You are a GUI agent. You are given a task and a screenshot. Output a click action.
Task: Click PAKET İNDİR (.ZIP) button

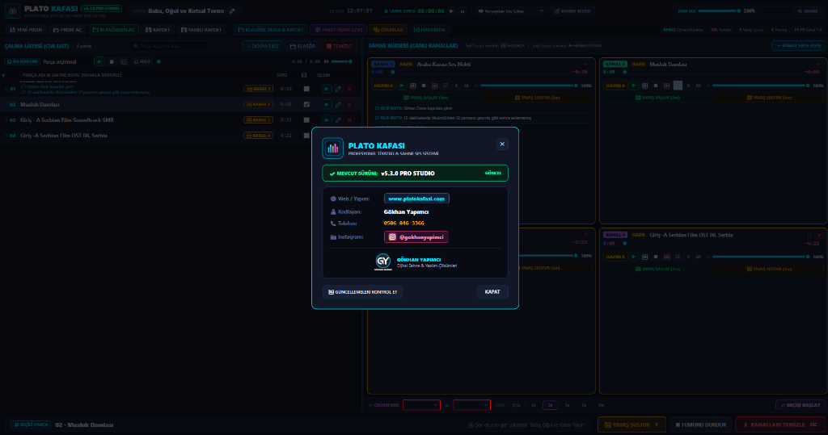click(339, 30)
